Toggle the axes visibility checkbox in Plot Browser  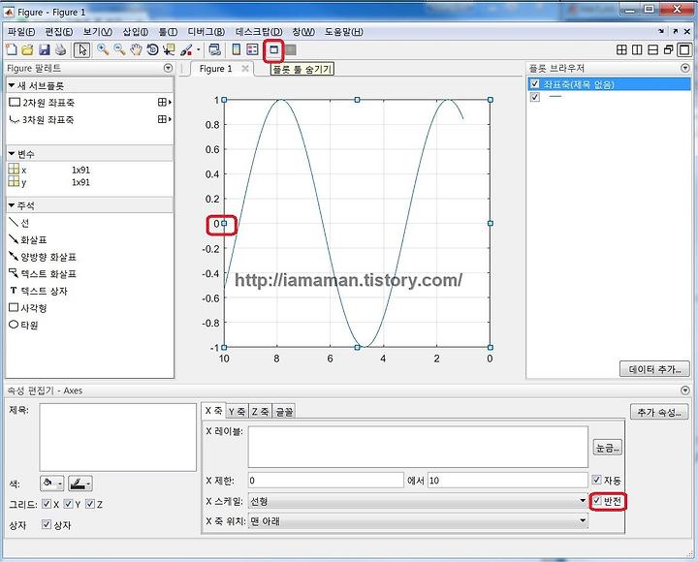pyautogui.click(x=534, y=83)
